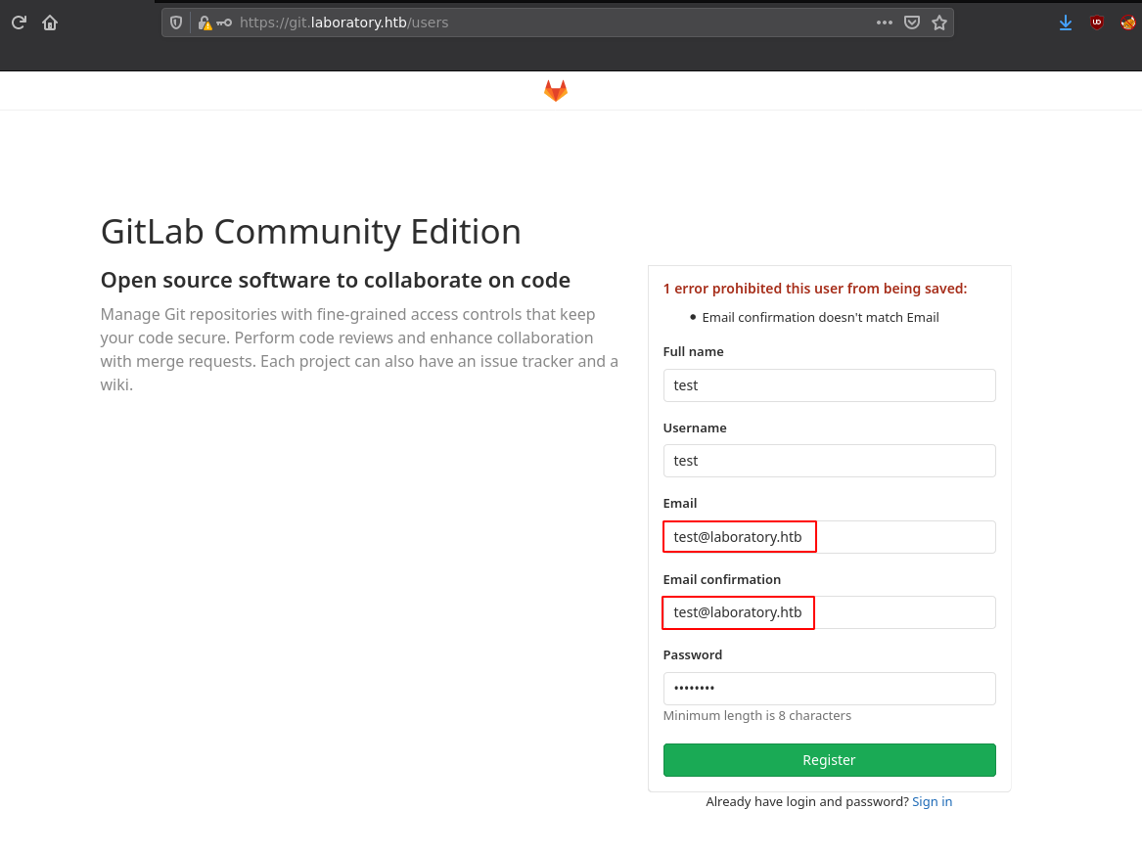Follow the Sign in link
This screenshot has height=855, width=1142.
point(932,802)
